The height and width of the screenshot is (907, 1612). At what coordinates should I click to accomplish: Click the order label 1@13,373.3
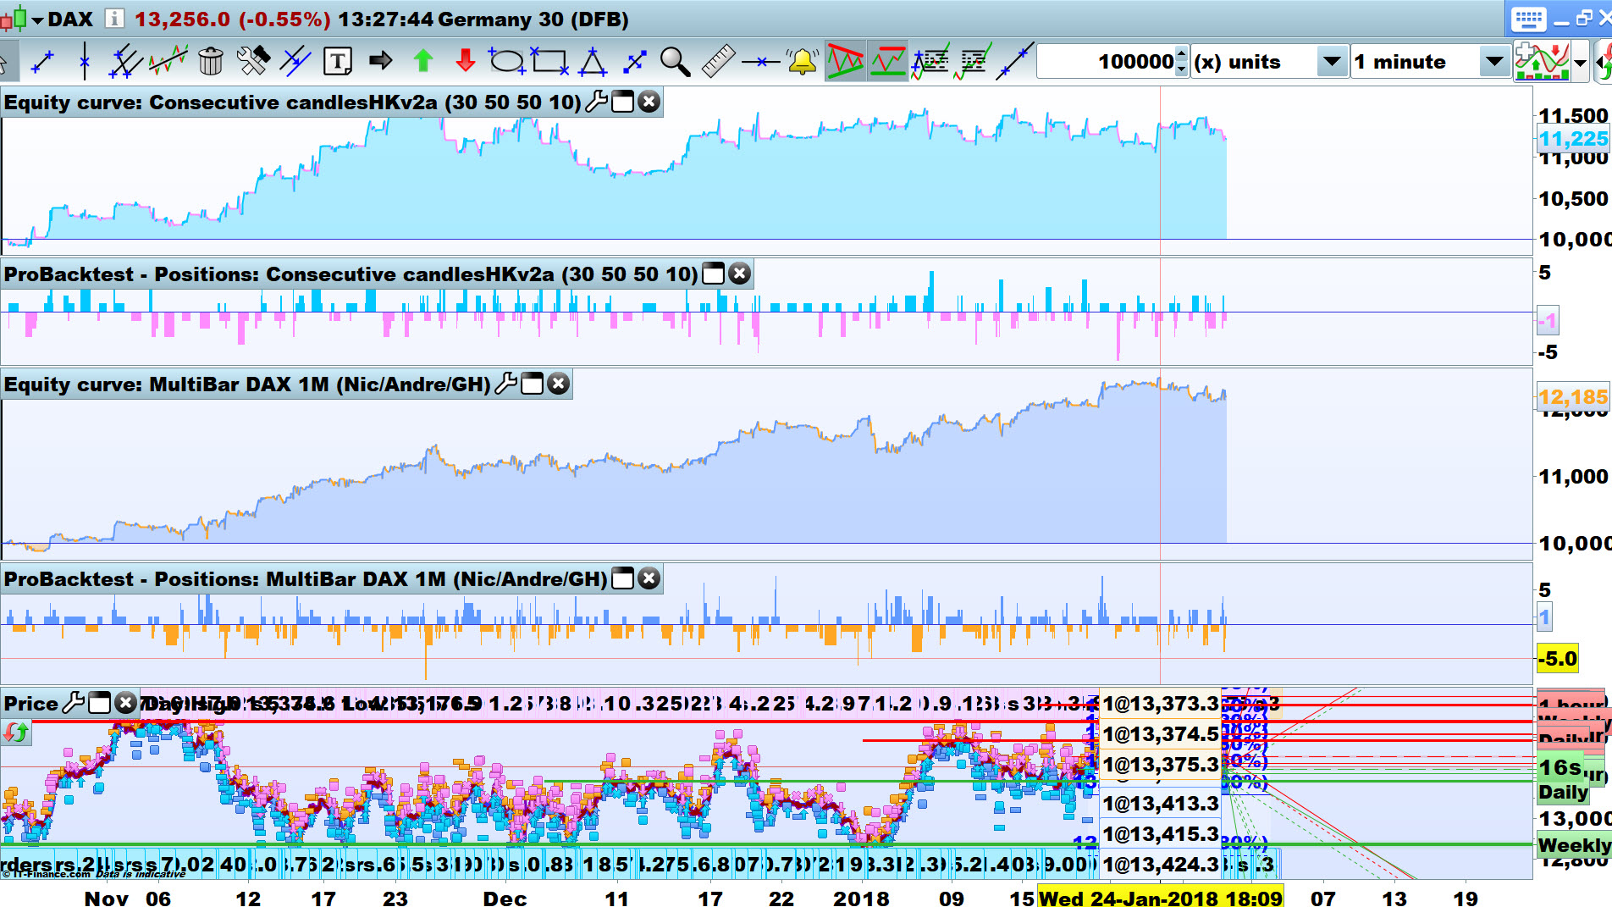(x=1160, y=704)
